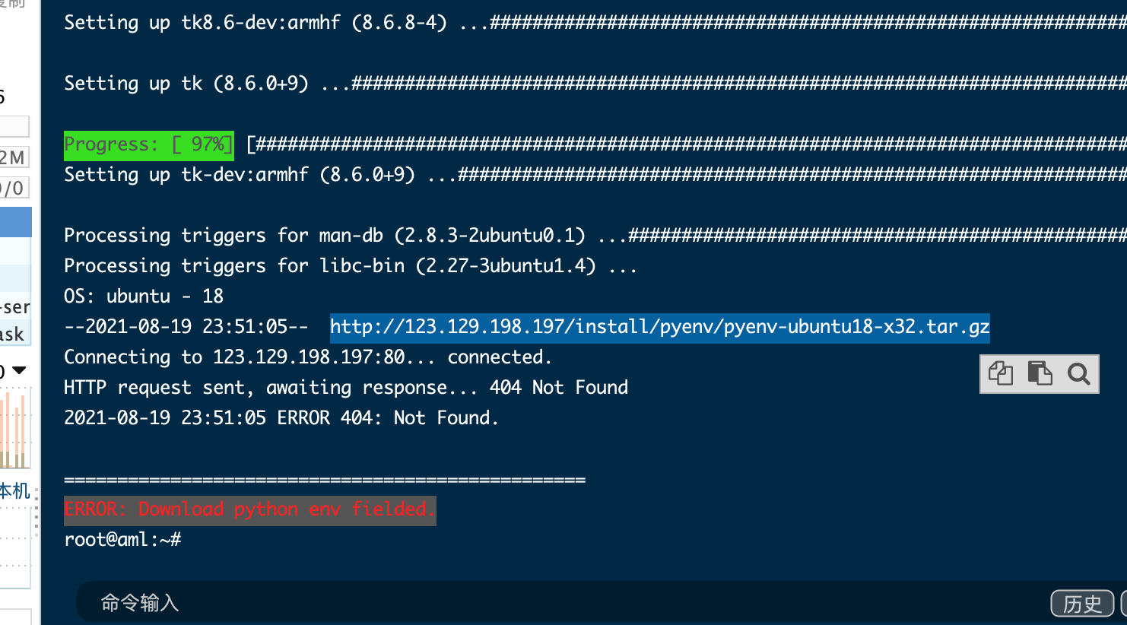Click the red 'Download python env fielded' error
The image size is (1127, 625).
coord(250,509)
